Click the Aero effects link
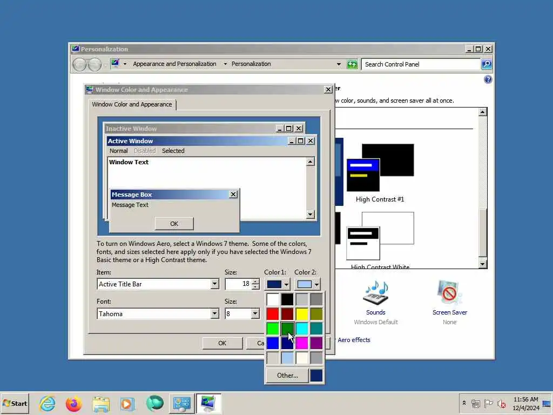The height and width of the screenshot is (415, 553). pos(354,340)
